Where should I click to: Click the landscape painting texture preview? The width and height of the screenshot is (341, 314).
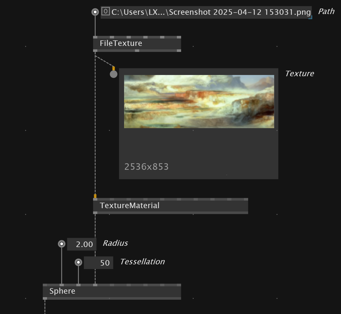[x=199, y=102]
